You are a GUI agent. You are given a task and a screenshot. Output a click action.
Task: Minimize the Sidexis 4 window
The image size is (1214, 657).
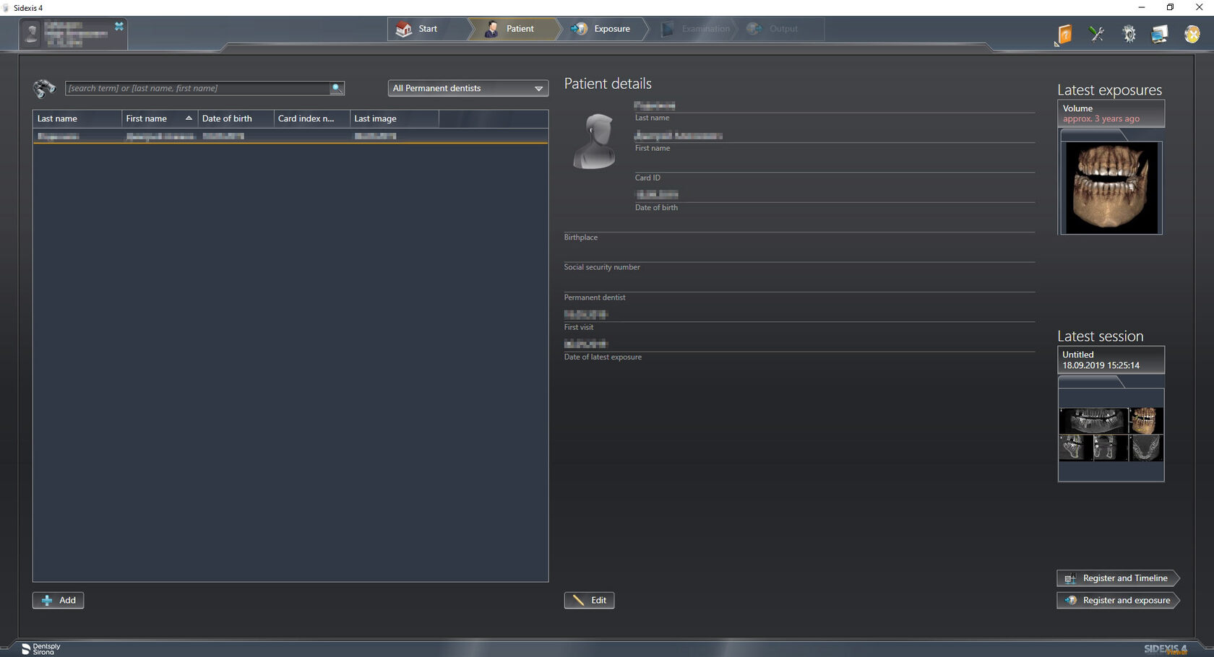[x=1142, y=7]
